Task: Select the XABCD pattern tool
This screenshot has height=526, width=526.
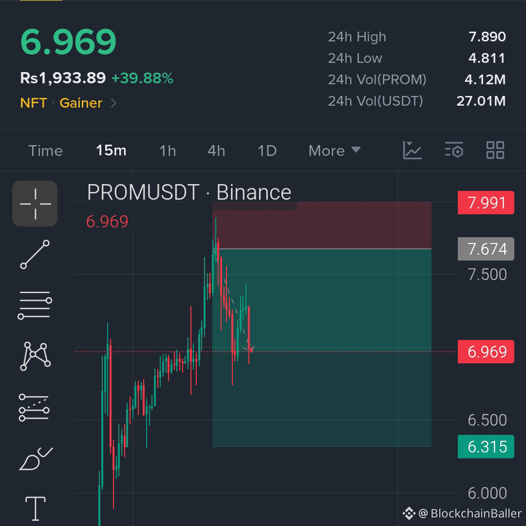Action: coord(35,356)
